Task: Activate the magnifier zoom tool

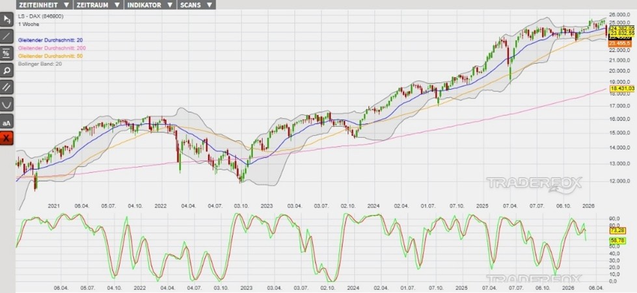Action: tap(7, 70)
